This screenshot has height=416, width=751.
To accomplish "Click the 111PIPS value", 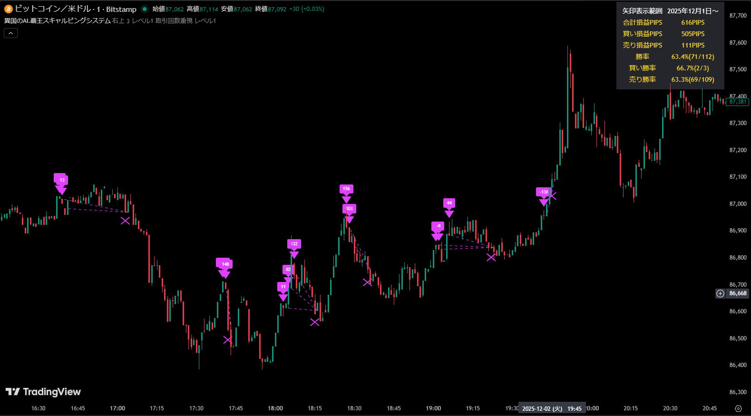I will click(x=693, y=45).
